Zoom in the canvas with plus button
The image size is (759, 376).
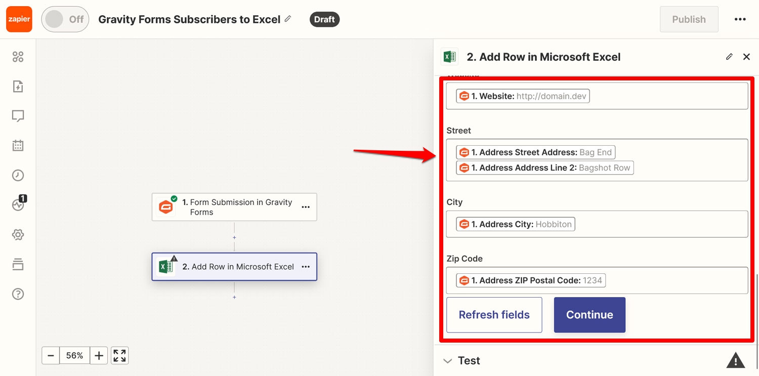(99, 356)
